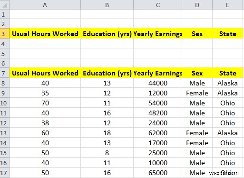Select column B header
244x178 pixels.
(107, 5)
